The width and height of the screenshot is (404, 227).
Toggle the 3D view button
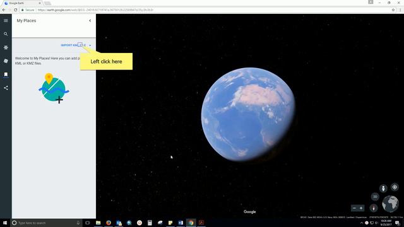click(375, 197)
